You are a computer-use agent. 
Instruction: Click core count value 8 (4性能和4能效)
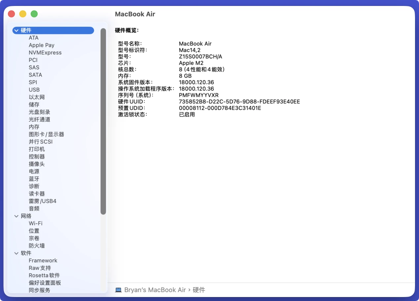[202, 69]
